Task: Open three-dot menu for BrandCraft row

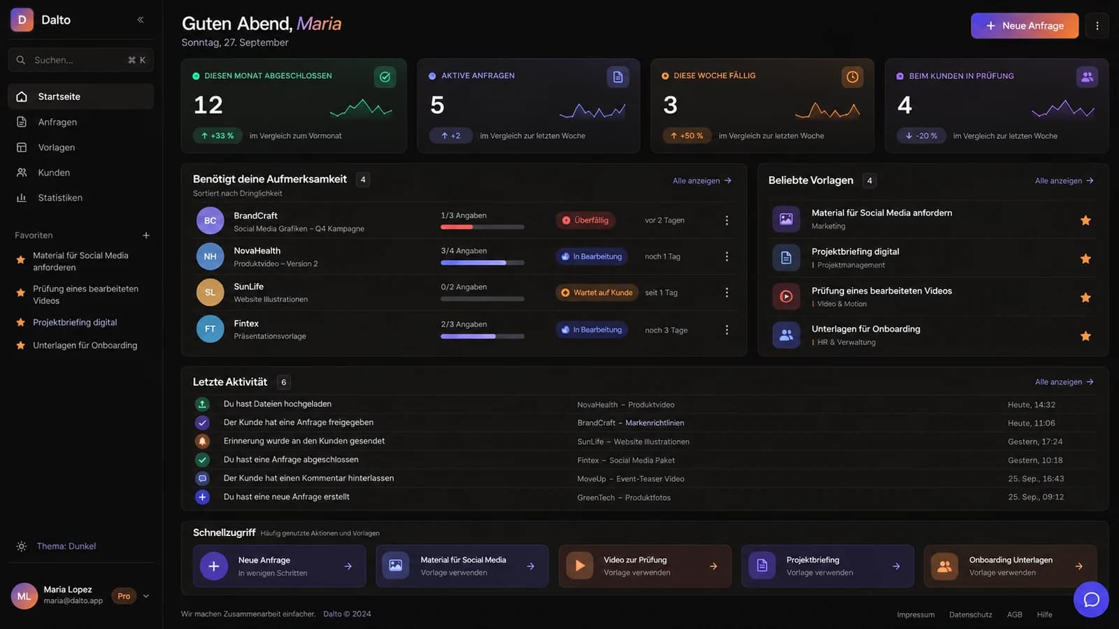Action: point(727,220)
